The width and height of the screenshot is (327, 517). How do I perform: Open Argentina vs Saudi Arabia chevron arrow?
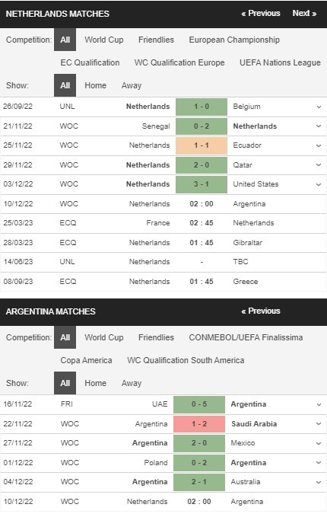319,424
